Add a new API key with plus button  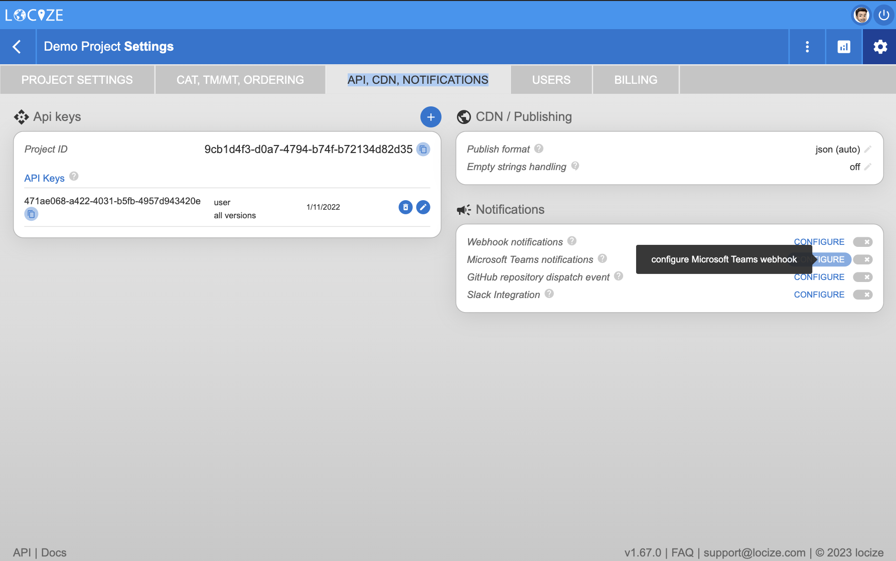430,117
